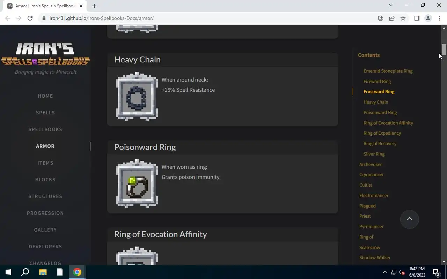The width and height of the screenshot is (447, 279).
Task: Click the page vertical scrollbar thumb
Action: pyautogui.click(x=444, y=50)
